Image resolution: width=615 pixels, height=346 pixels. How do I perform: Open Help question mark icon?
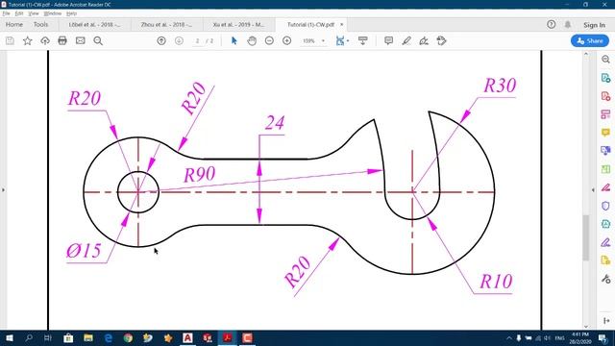[551, 24]
